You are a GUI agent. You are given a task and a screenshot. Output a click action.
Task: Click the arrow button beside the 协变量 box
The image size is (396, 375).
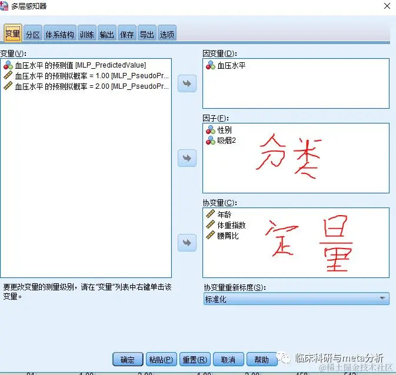coord(187,243)
